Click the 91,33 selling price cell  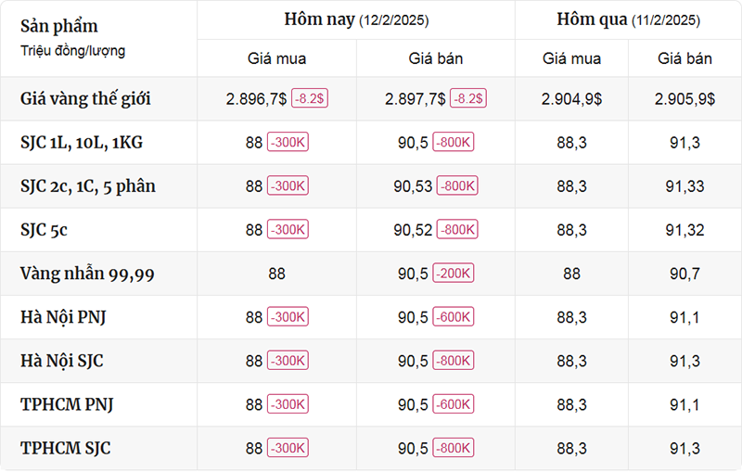coord(684,186)
